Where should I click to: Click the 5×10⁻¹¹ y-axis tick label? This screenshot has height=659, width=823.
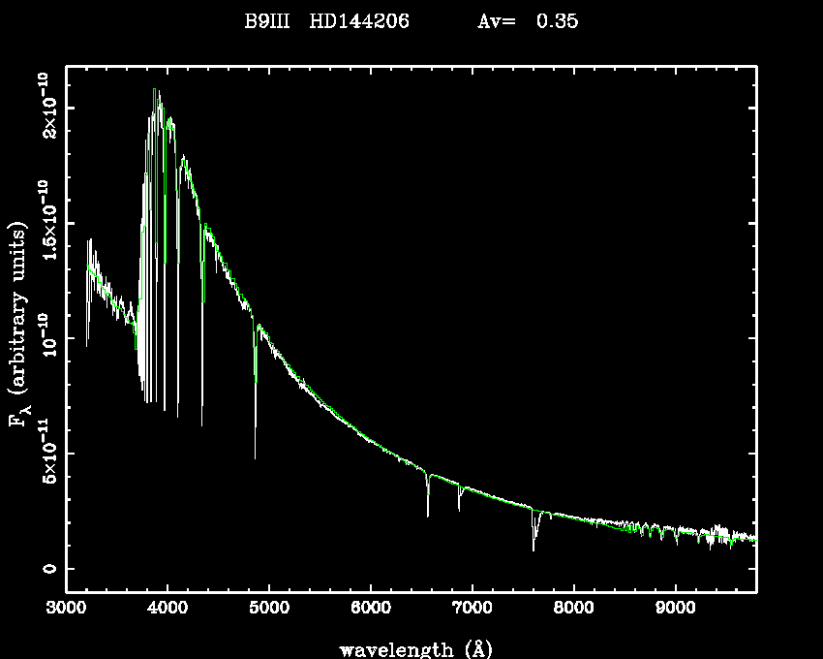[45, 453]
